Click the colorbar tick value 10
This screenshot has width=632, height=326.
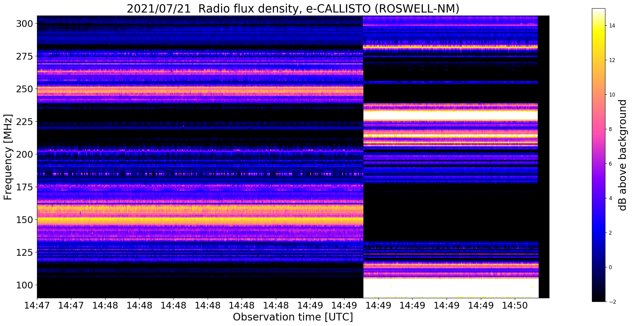[x=612, y=95]
